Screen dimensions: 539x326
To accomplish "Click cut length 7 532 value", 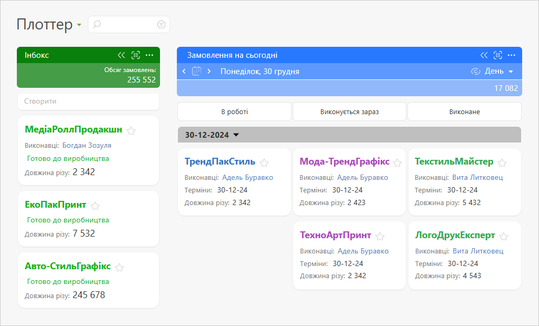I will 84,233.
